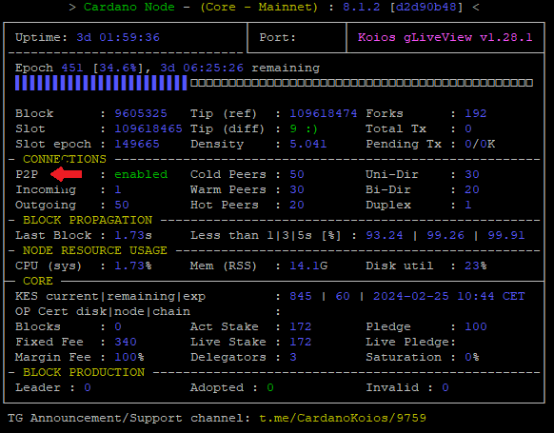Click the Saturation value 0%
Screen dimensions: 554x433
(472, 356)
